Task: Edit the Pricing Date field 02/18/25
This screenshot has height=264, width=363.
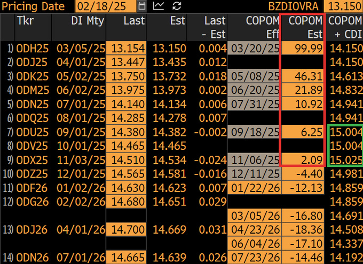Action: tap(106, 6)
